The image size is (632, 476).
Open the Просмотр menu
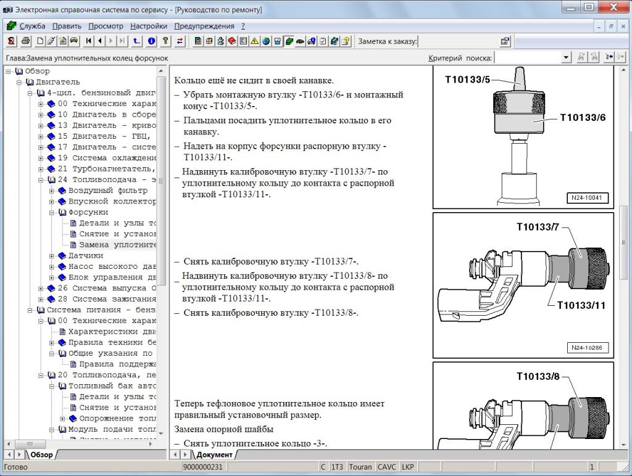click(106, 26)
